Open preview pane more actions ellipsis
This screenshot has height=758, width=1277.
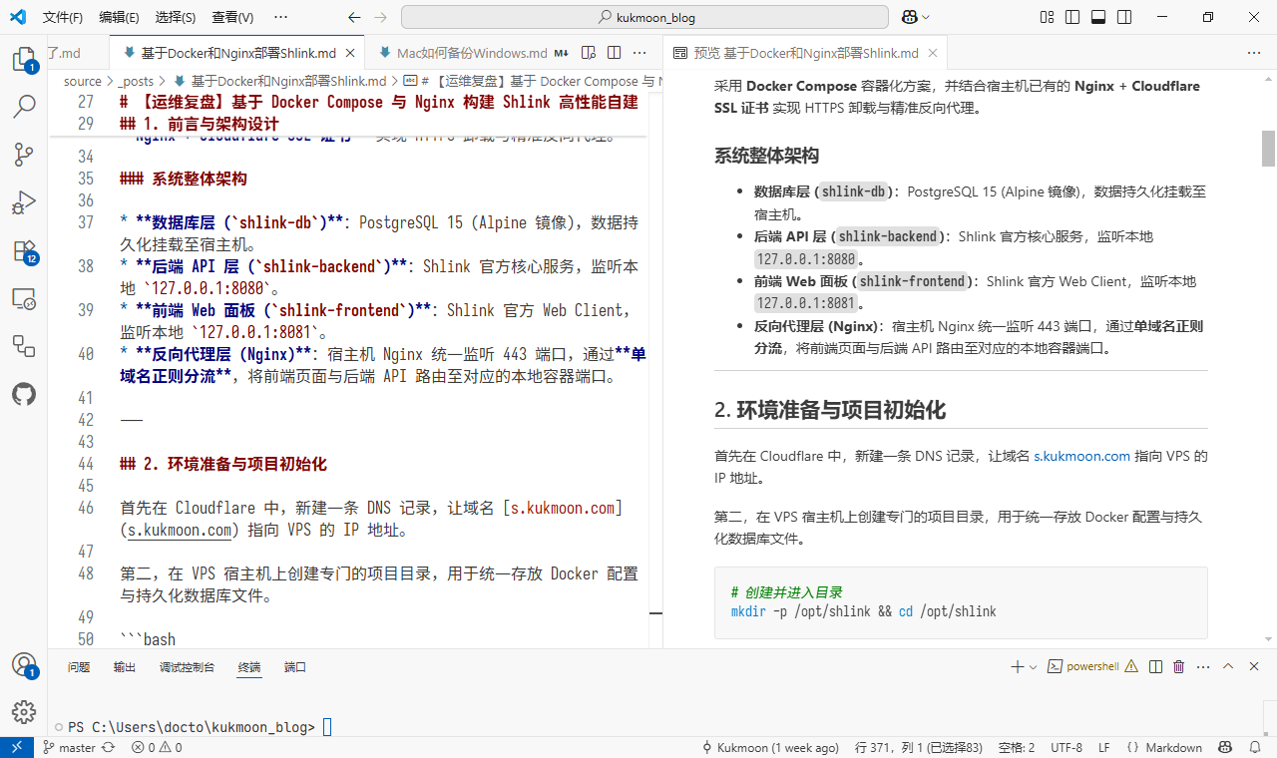1253,53
